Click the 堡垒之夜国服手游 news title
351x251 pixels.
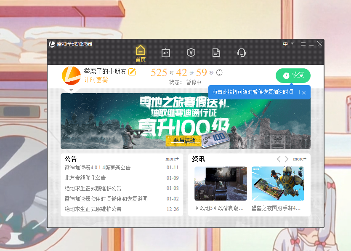point(276,208)
